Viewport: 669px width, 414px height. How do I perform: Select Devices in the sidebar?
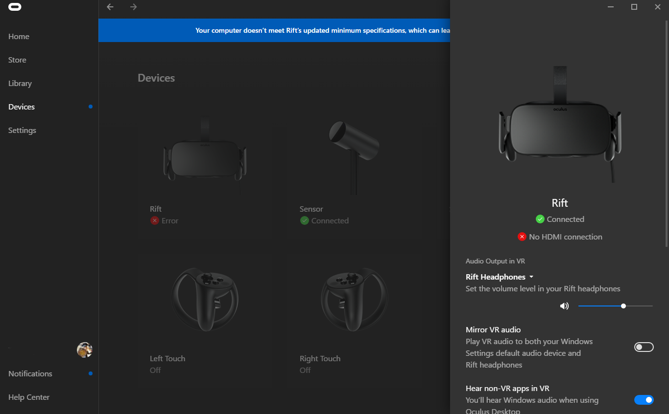point(22,107)
